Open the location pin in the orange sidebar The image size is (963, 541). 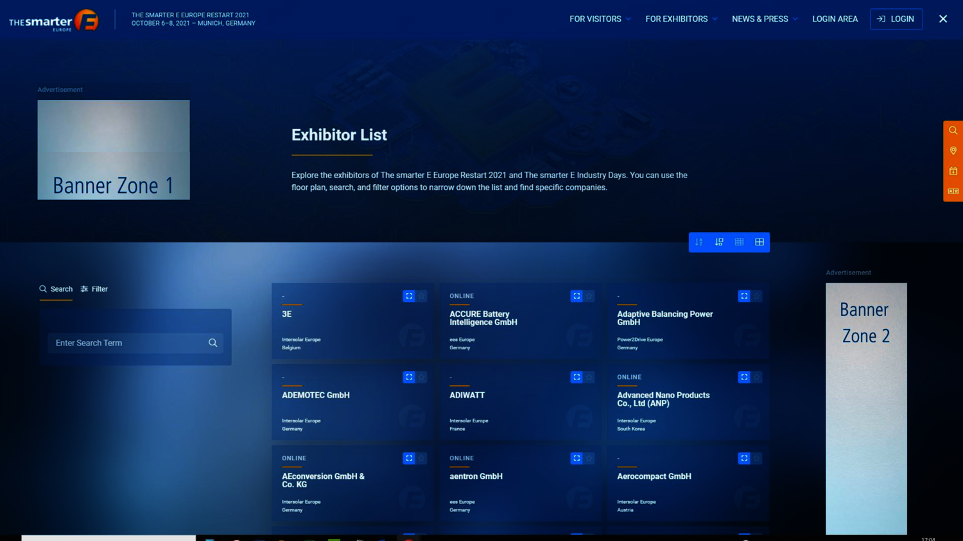[953, 151]
